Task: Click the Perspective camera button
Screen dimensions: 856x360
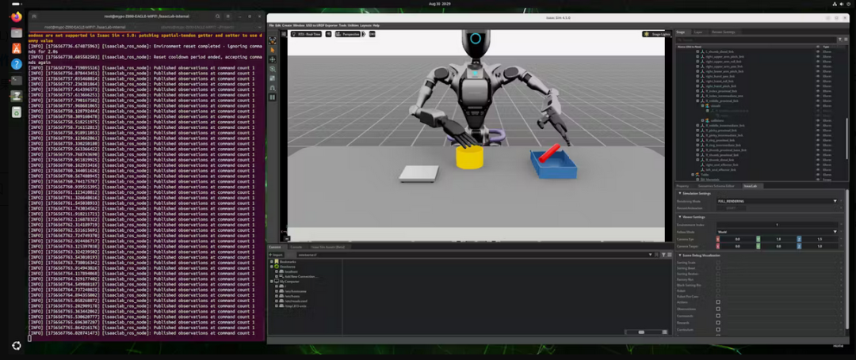Action: pyautogui.click(x=348, y=34)
